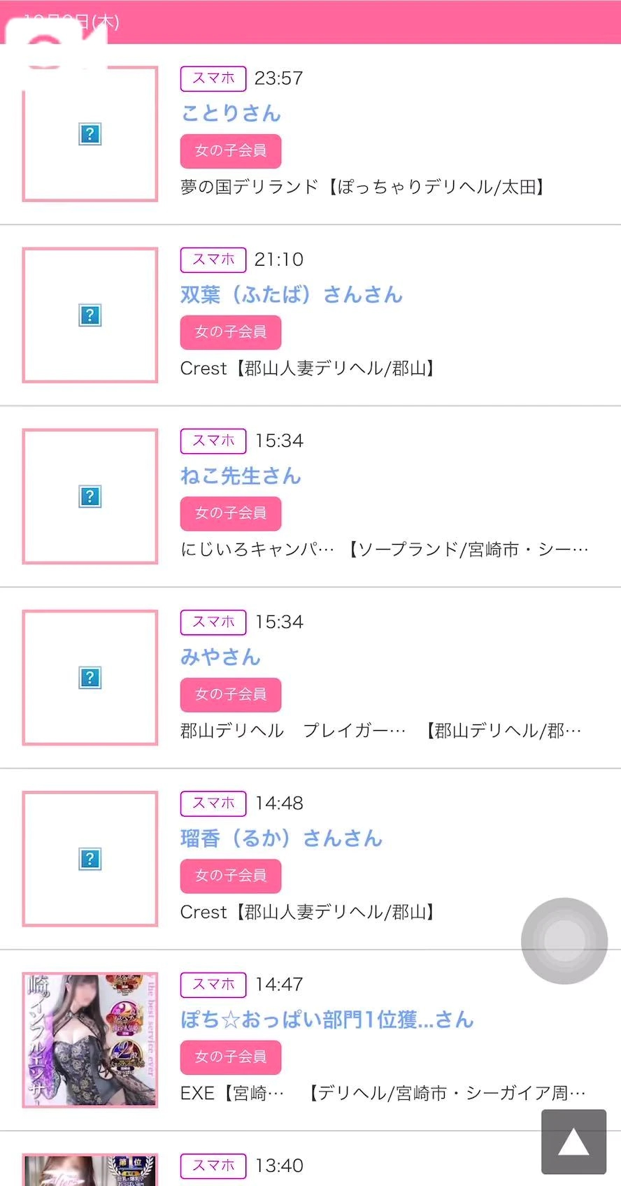621x1186 pixels.
Task: Open the ぽち☆おっぱい部門 profile photo
Action: click(90, 1040)
